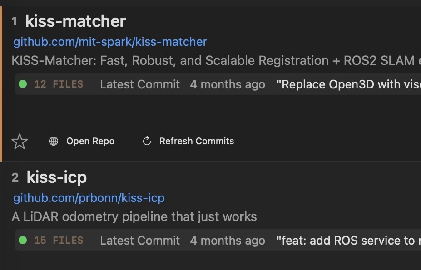Open the github.com/prbonn/kiss-icp link

click(x=89, y=197)
